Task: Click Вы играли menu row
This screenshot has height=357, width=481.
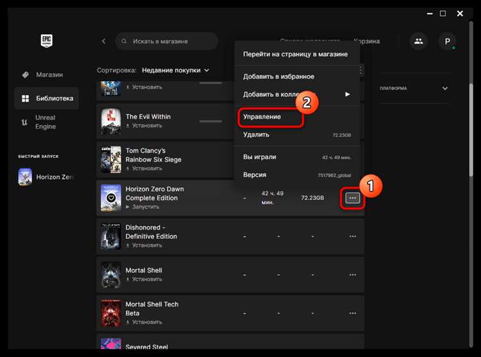Action: click(x=297, y=157)
